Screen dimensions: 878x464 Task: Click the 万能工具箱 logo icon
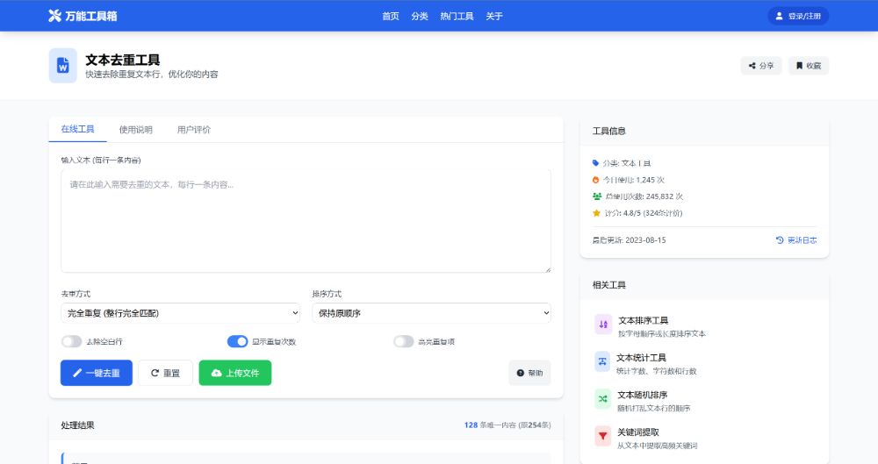(54, 16)
